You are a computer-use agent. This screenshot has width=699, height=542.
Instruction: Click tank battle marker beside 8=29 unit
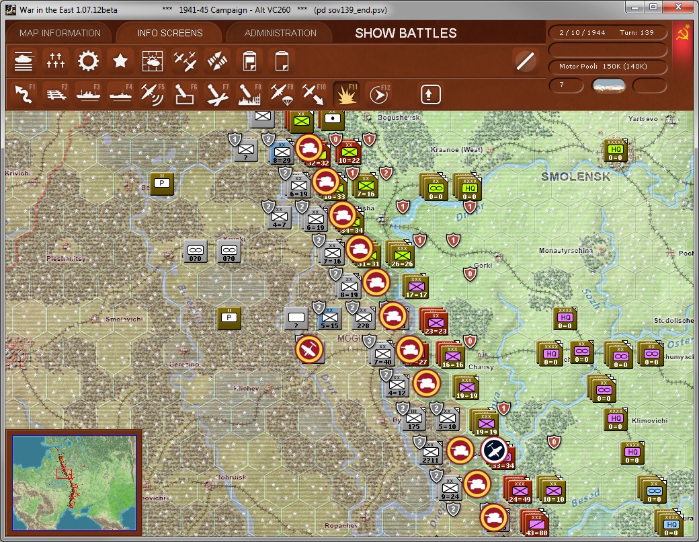coord(309,148)
